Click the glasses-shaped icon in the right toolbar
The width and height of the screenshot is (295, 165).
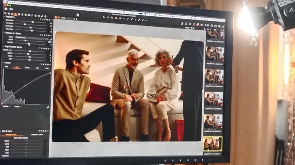(x=216, y=26)
